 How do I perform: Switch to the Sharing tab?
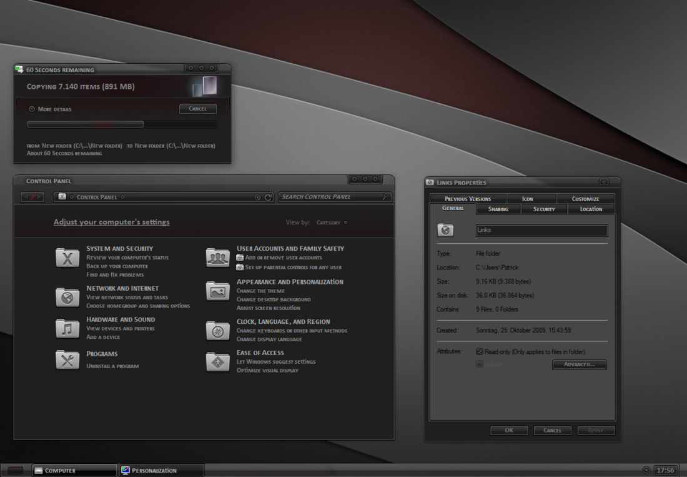(x=498, y=209)
